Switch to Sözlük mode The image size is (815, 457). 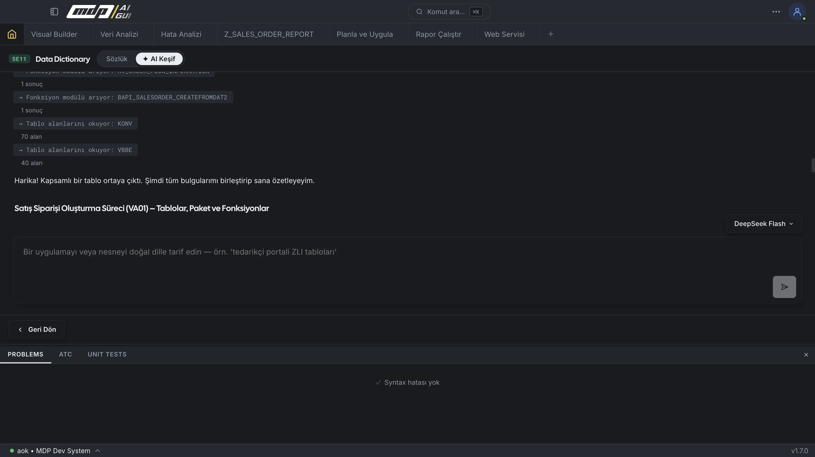click(117, 59)
